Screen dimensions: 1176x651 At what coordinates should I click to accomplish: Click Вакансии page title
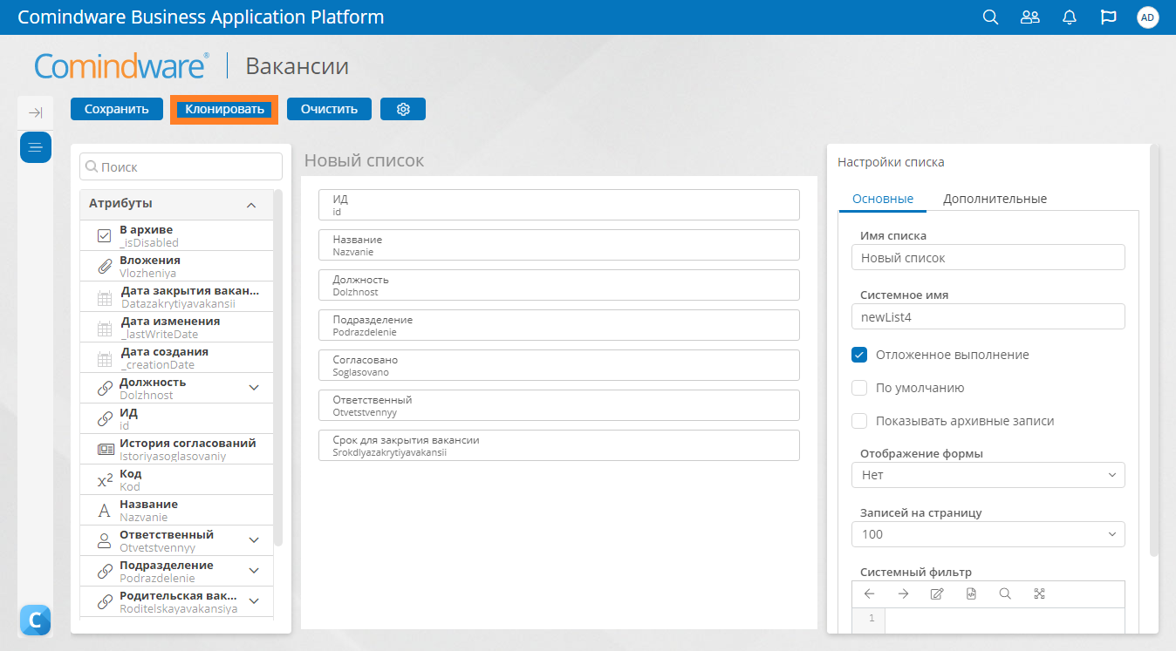pyautogui.click(x=297, y=66)
